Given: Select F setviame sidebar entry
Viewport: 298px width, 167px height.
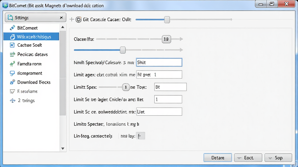Looking at the screenshot, I should pyautogui.click(x=31, y=91).
